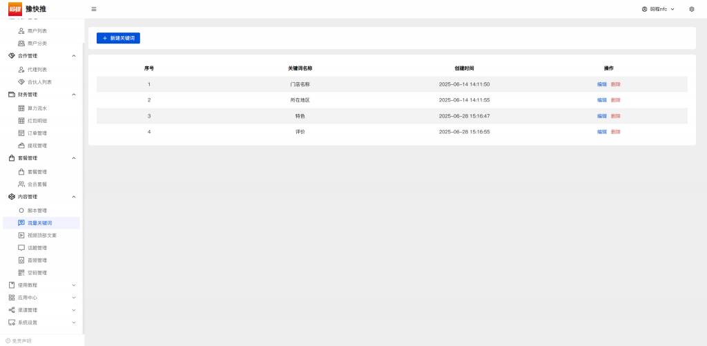Screen dimensions: 707x346
Task: Expand the 使用教程 menu group
Action: click(x=74, y=285)
